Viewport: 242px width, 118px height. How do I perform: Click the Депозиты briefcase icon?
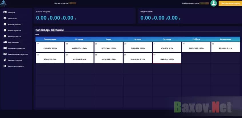pyautogui.click(x=5, y=18)
